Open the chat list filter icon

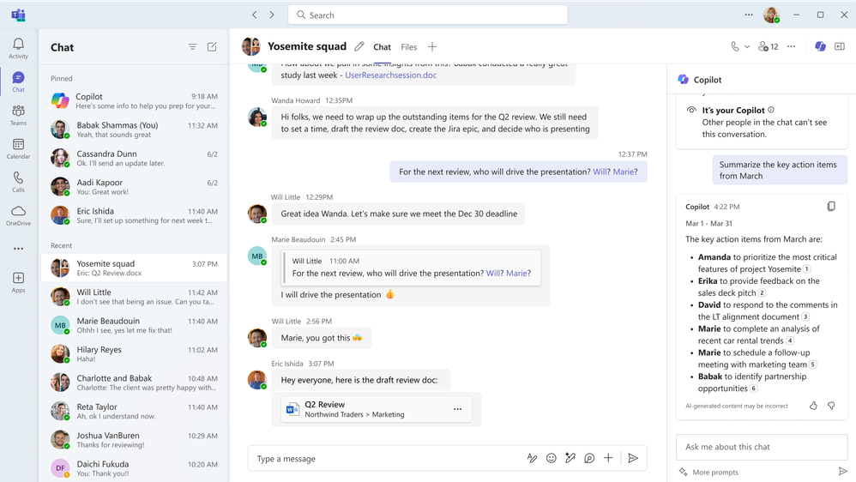193,47
